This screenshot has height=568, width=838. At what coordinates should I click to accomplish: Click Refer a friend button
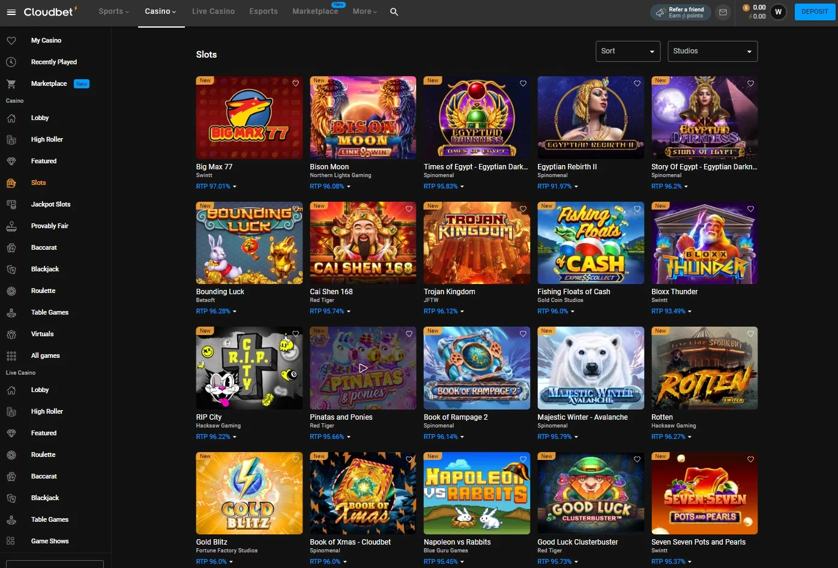click(681, 12)
